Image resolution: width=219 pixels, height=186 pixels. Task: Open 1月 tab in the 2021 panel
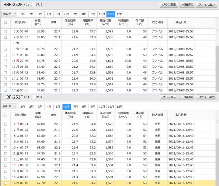pos(23,106)
